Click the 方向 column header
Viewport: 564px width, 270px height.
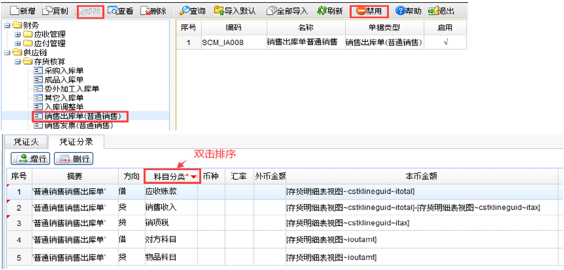coord(131,177)
